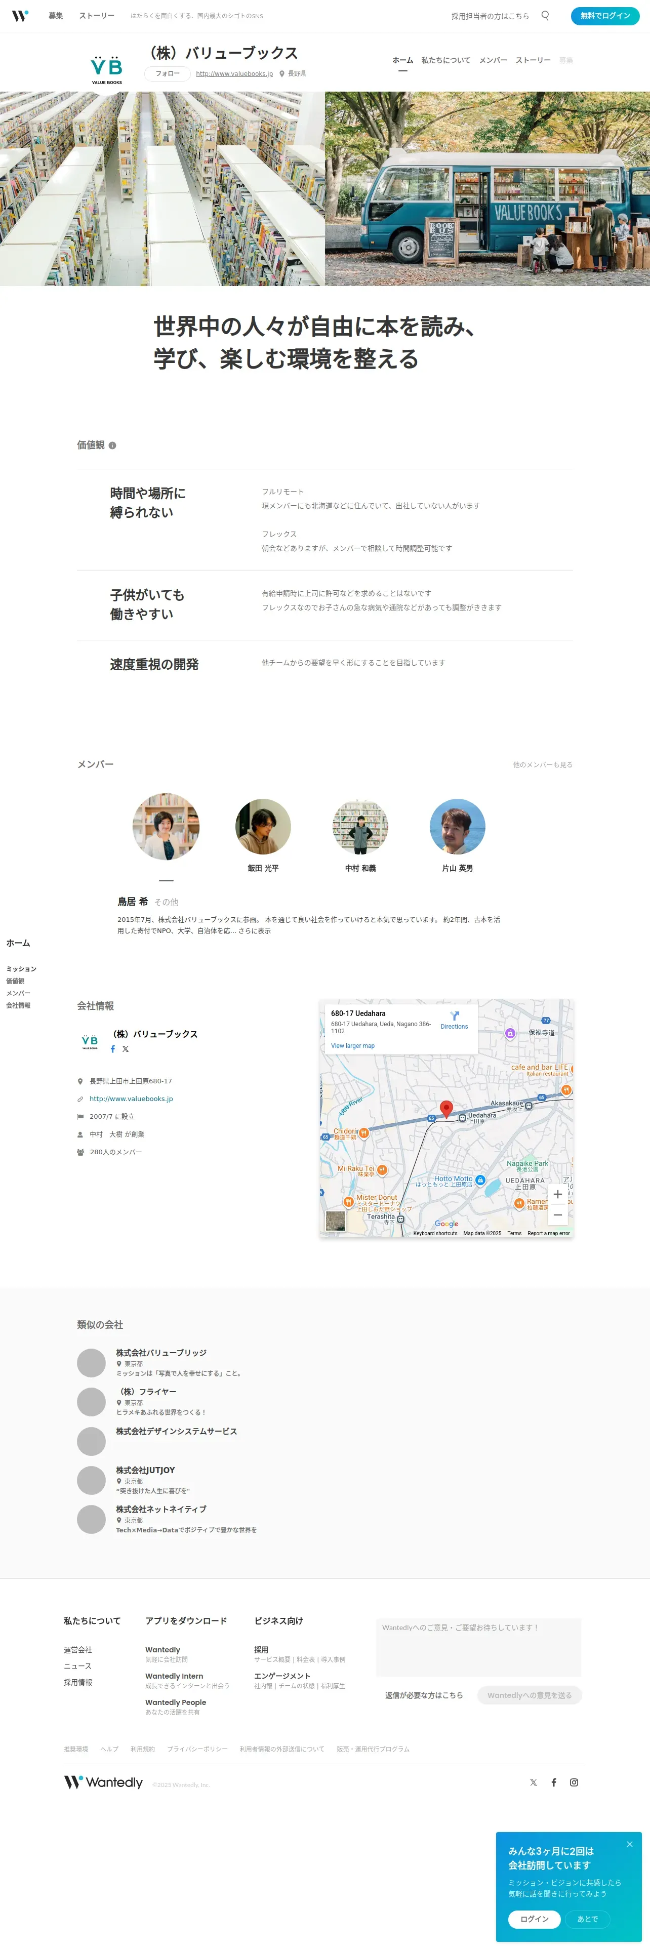Select 片山 英男 member avatar
The width and height of the screenshot is (650, 1950).
pyautogui.click(x=457, y=827)
